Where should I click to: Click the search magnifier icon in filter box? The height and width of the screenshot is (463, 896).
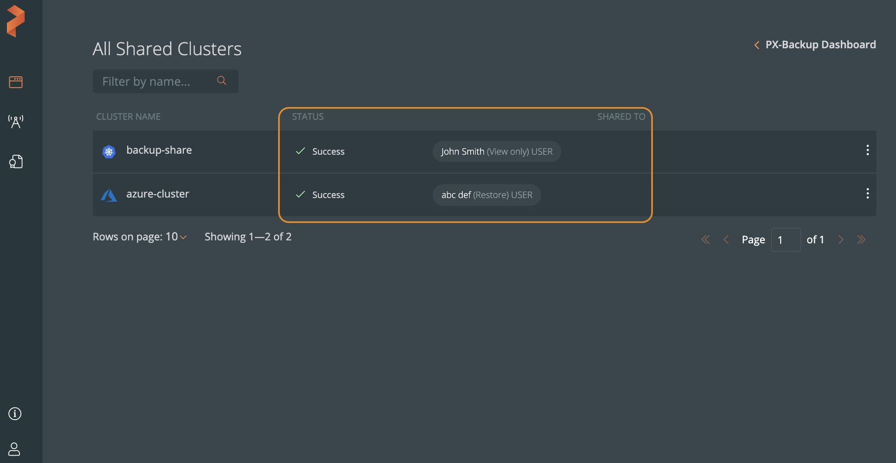(222, 81)
